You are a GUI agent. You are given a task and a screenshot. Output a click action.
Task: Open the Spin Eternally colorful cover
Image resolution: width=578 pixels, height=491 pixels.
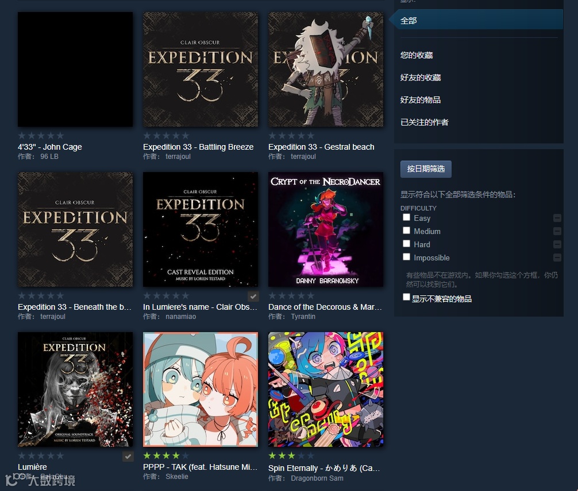[x=326, y=389]
